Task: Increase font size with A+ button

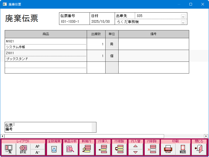Action: point(38,147)
